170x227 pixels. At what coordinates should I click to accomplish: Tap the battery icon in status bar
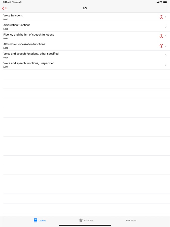pyautogui.click(x=165, y=2)
